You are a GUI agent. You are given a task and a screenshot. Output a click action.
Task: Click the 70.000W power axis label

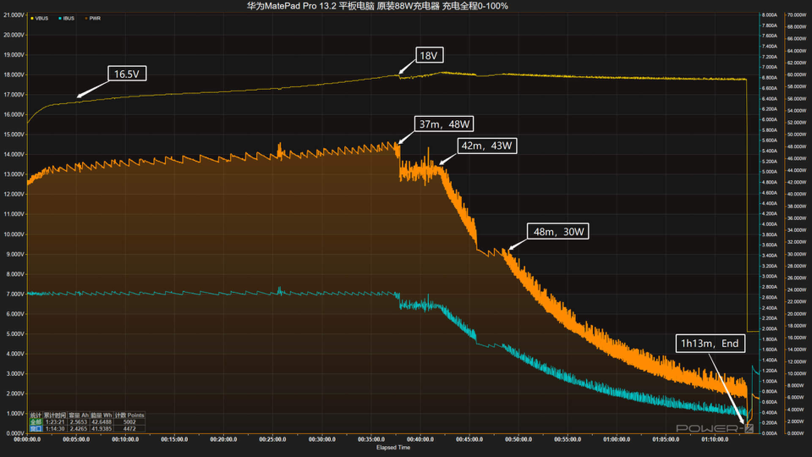point(797,15)
